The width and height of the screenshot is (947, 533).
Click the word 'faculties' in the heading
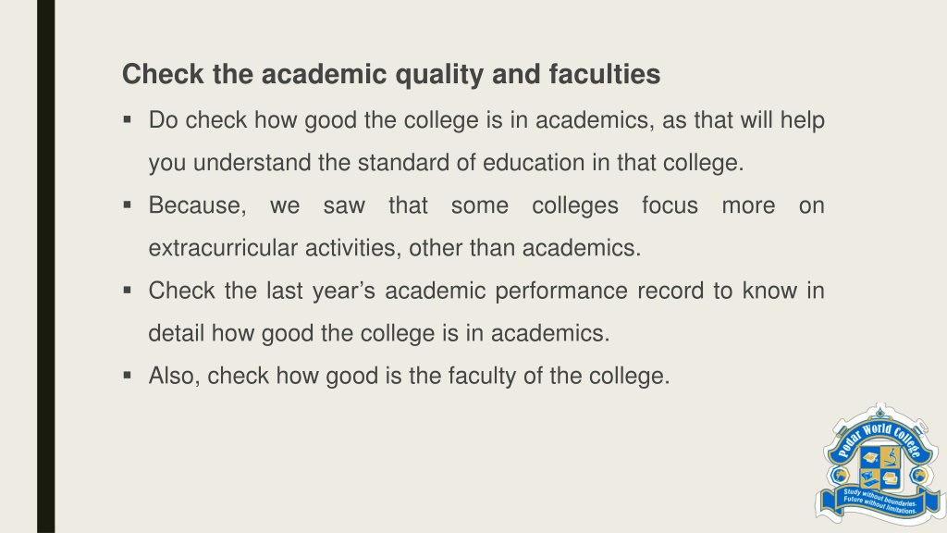point(605,74)
